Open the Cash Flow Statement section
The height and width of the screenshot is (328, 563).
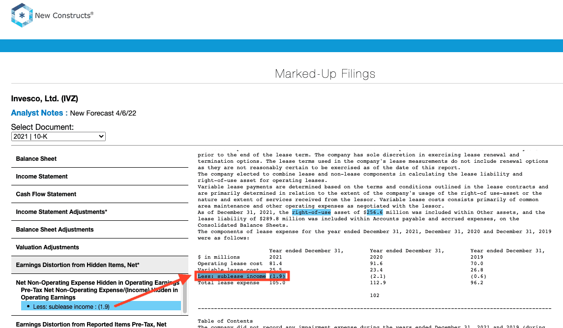pyautogui.click(x=99, y=194)
